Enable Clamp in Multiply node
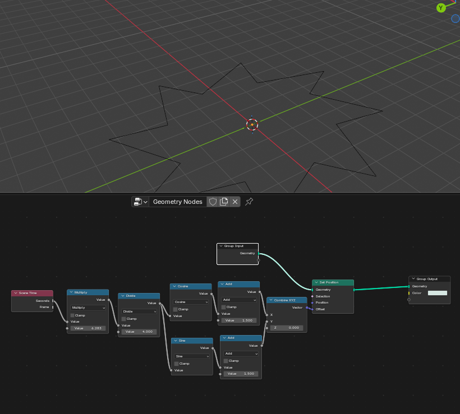The width and height of the screenshot is (460, 414). 72,315
